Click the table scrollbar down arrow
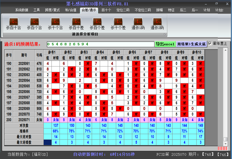Viewport: 232px width, 159px height. point(226,144)
